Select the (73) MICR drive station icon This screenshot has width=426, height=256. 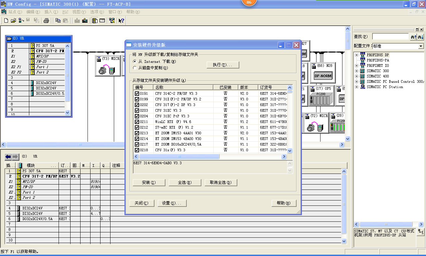107,66
